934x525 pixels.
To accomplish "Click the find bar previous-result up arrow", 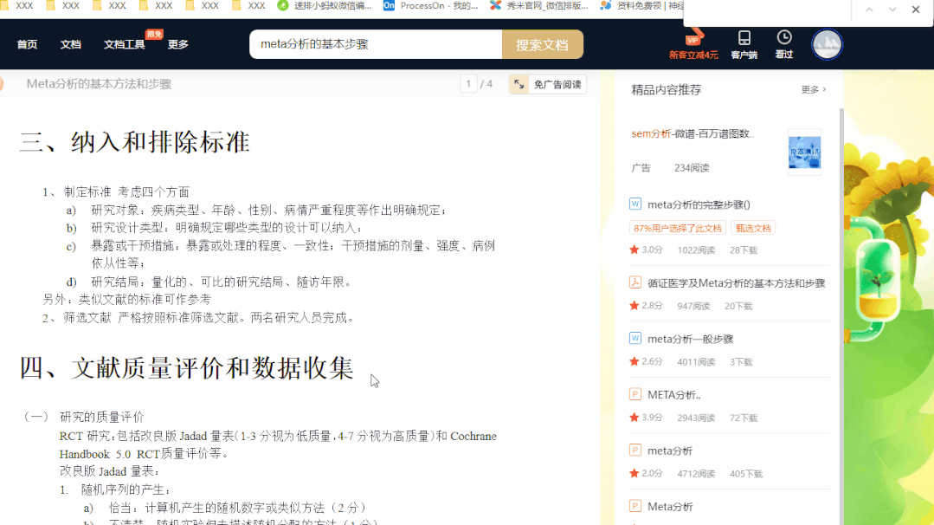I will [x=869, y=10].
